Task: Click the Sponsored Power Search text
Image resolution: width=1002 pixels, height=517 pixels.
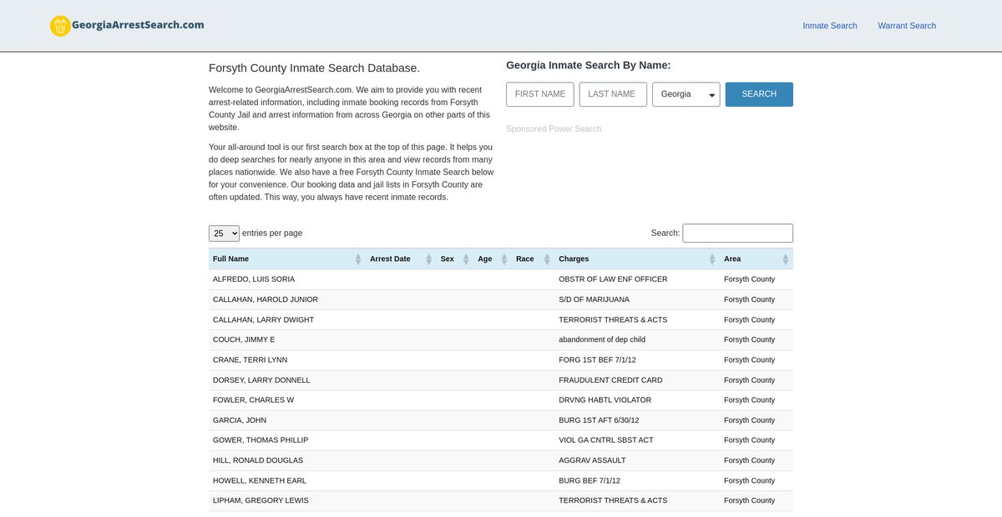Action: [x=554, y=129]
